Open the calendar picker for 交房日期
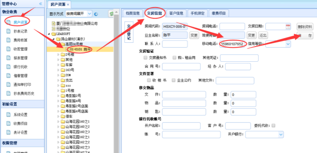Viewport: 317px width, 153px height. tap(288, 27)
